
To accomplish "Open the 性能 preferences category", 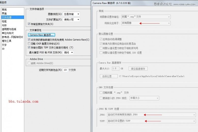I will [4, 21].
